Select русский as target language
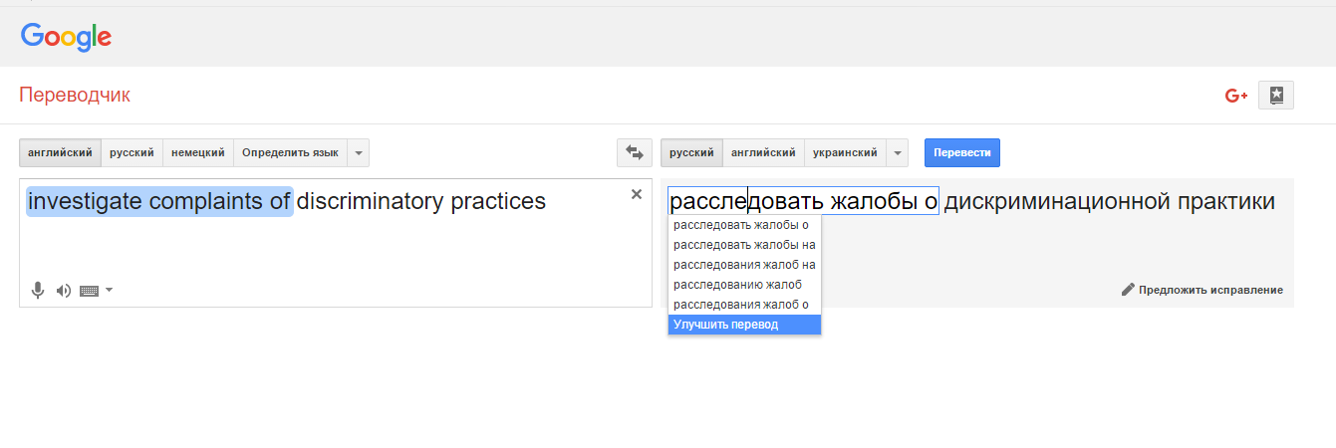 coord(690,153)
